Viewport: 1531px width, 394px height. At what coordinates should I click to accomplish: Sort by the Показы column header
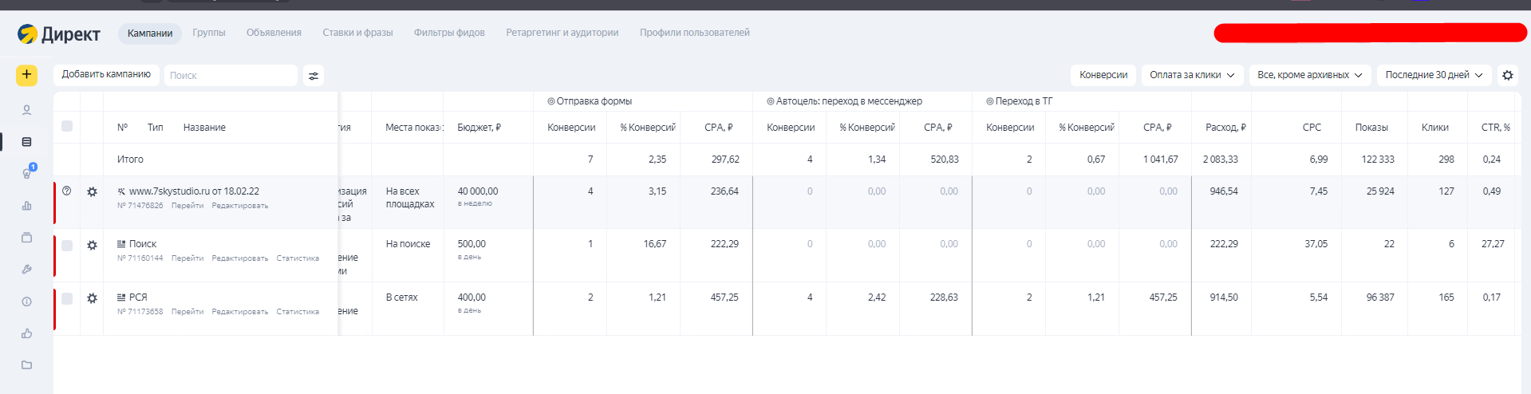[x=1371, y=128]
